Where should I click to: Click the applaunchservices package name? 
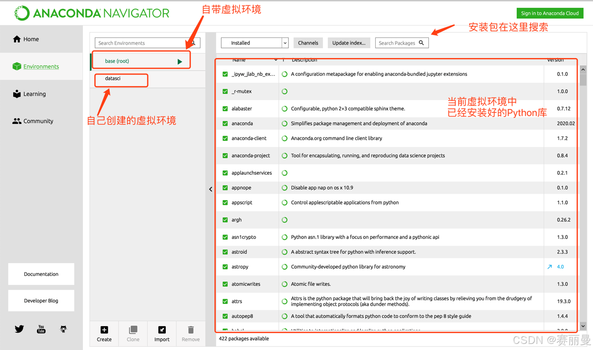252,173
